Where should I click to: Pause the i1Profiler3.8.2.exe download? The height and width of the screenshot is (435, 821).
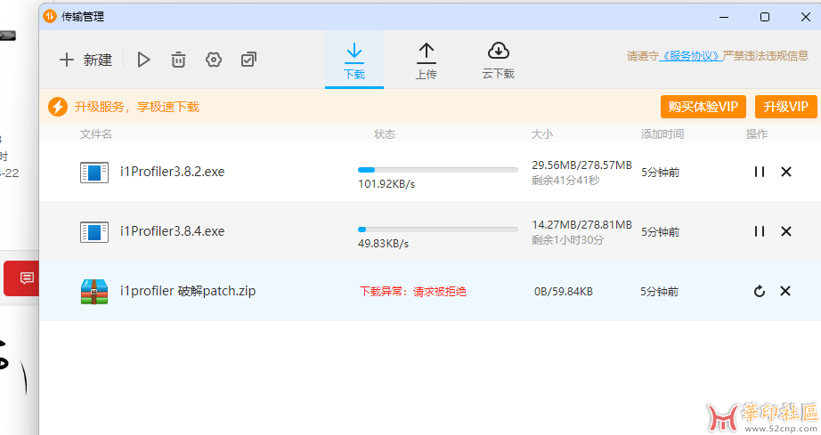click(x=760, y=172)
